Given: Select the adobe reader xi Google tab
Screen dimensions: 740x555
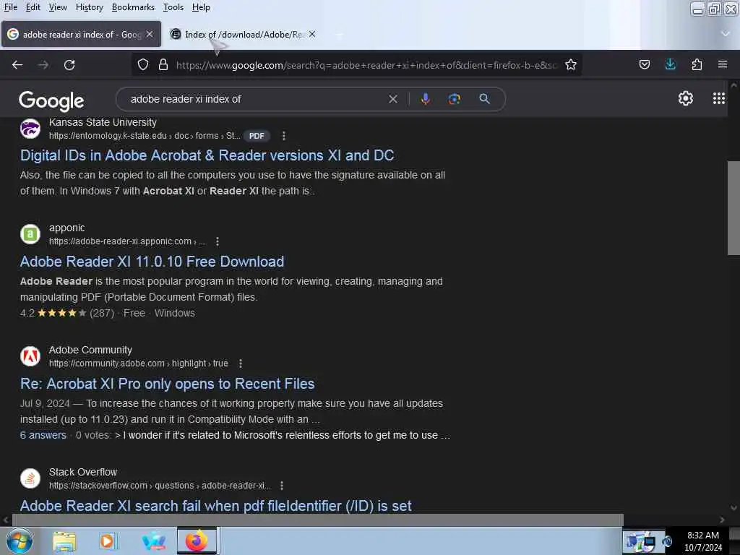Looking at the screenshot, I should pyautogui.click(x=81, y=34).
